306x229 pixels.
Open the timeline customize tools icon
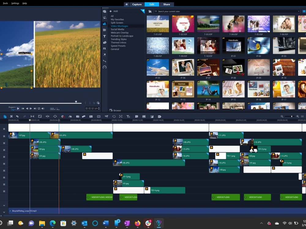tap(11, 116)
